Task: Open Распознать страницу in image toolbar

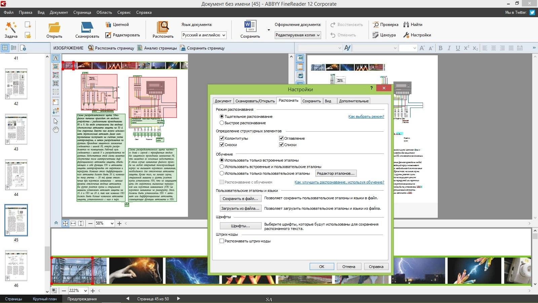Action: point(111,48)
